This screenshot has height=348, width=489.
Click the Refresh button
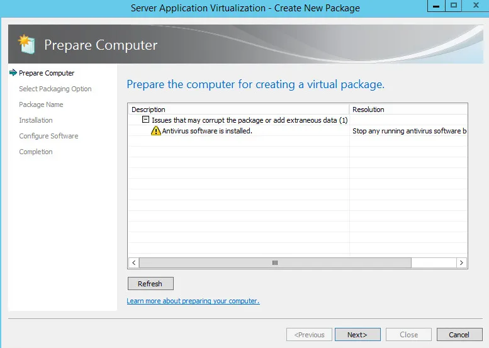(x=150, y=283)
